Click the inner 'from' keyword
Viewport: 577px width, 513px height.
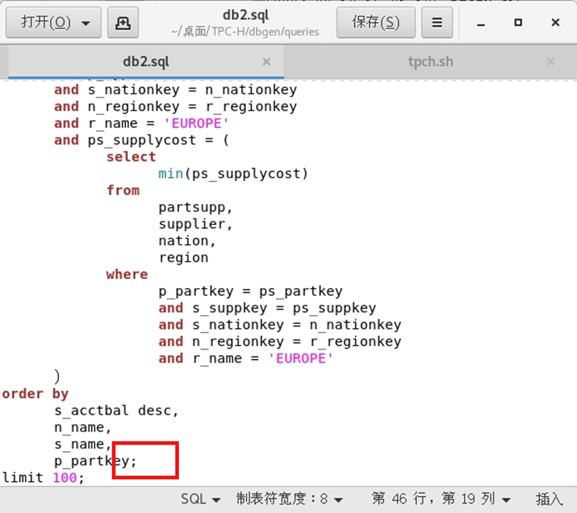123,190
